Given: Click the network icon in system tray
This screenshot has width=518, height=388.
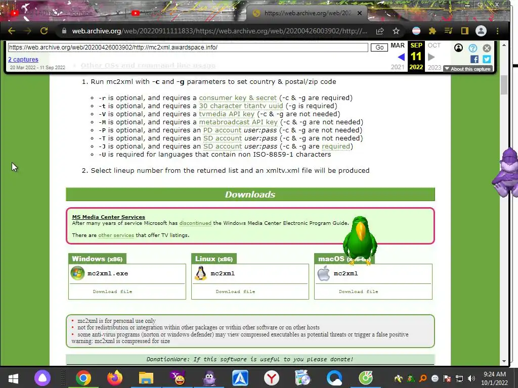Looking at the screenshot, I should coord(459,378).
